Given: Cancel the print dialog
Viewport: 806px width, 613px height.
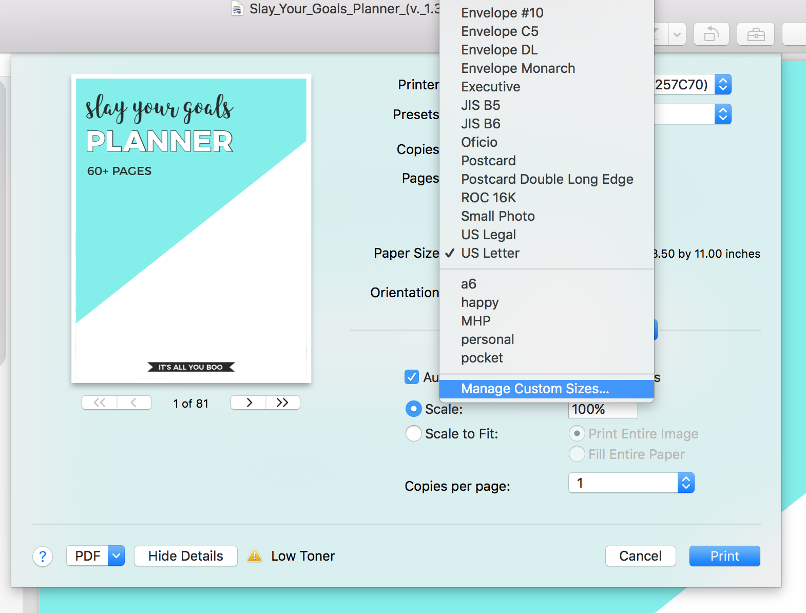Looking at the screenshot, I should [640, 556].
